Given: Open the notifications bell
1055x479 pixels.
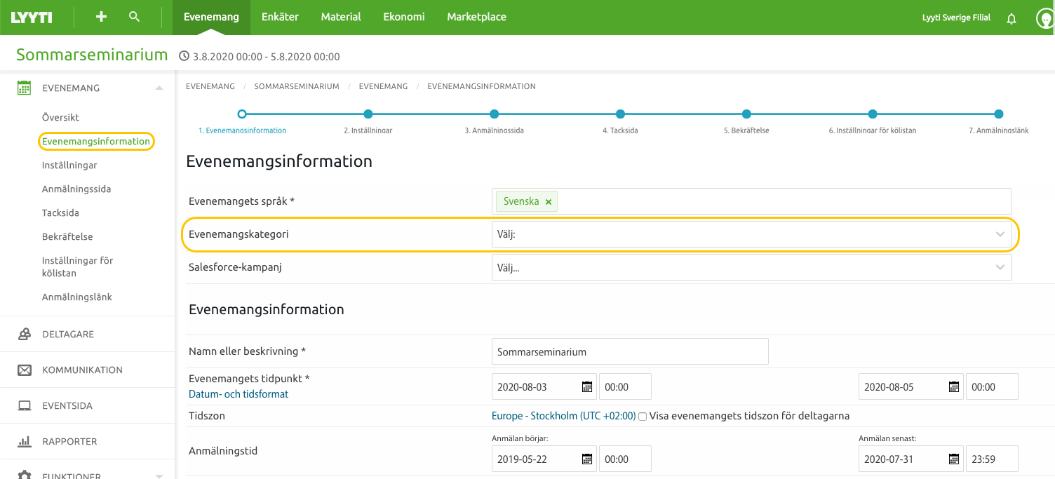Looking at the screenshot, I should click(x=1012, y=18).
